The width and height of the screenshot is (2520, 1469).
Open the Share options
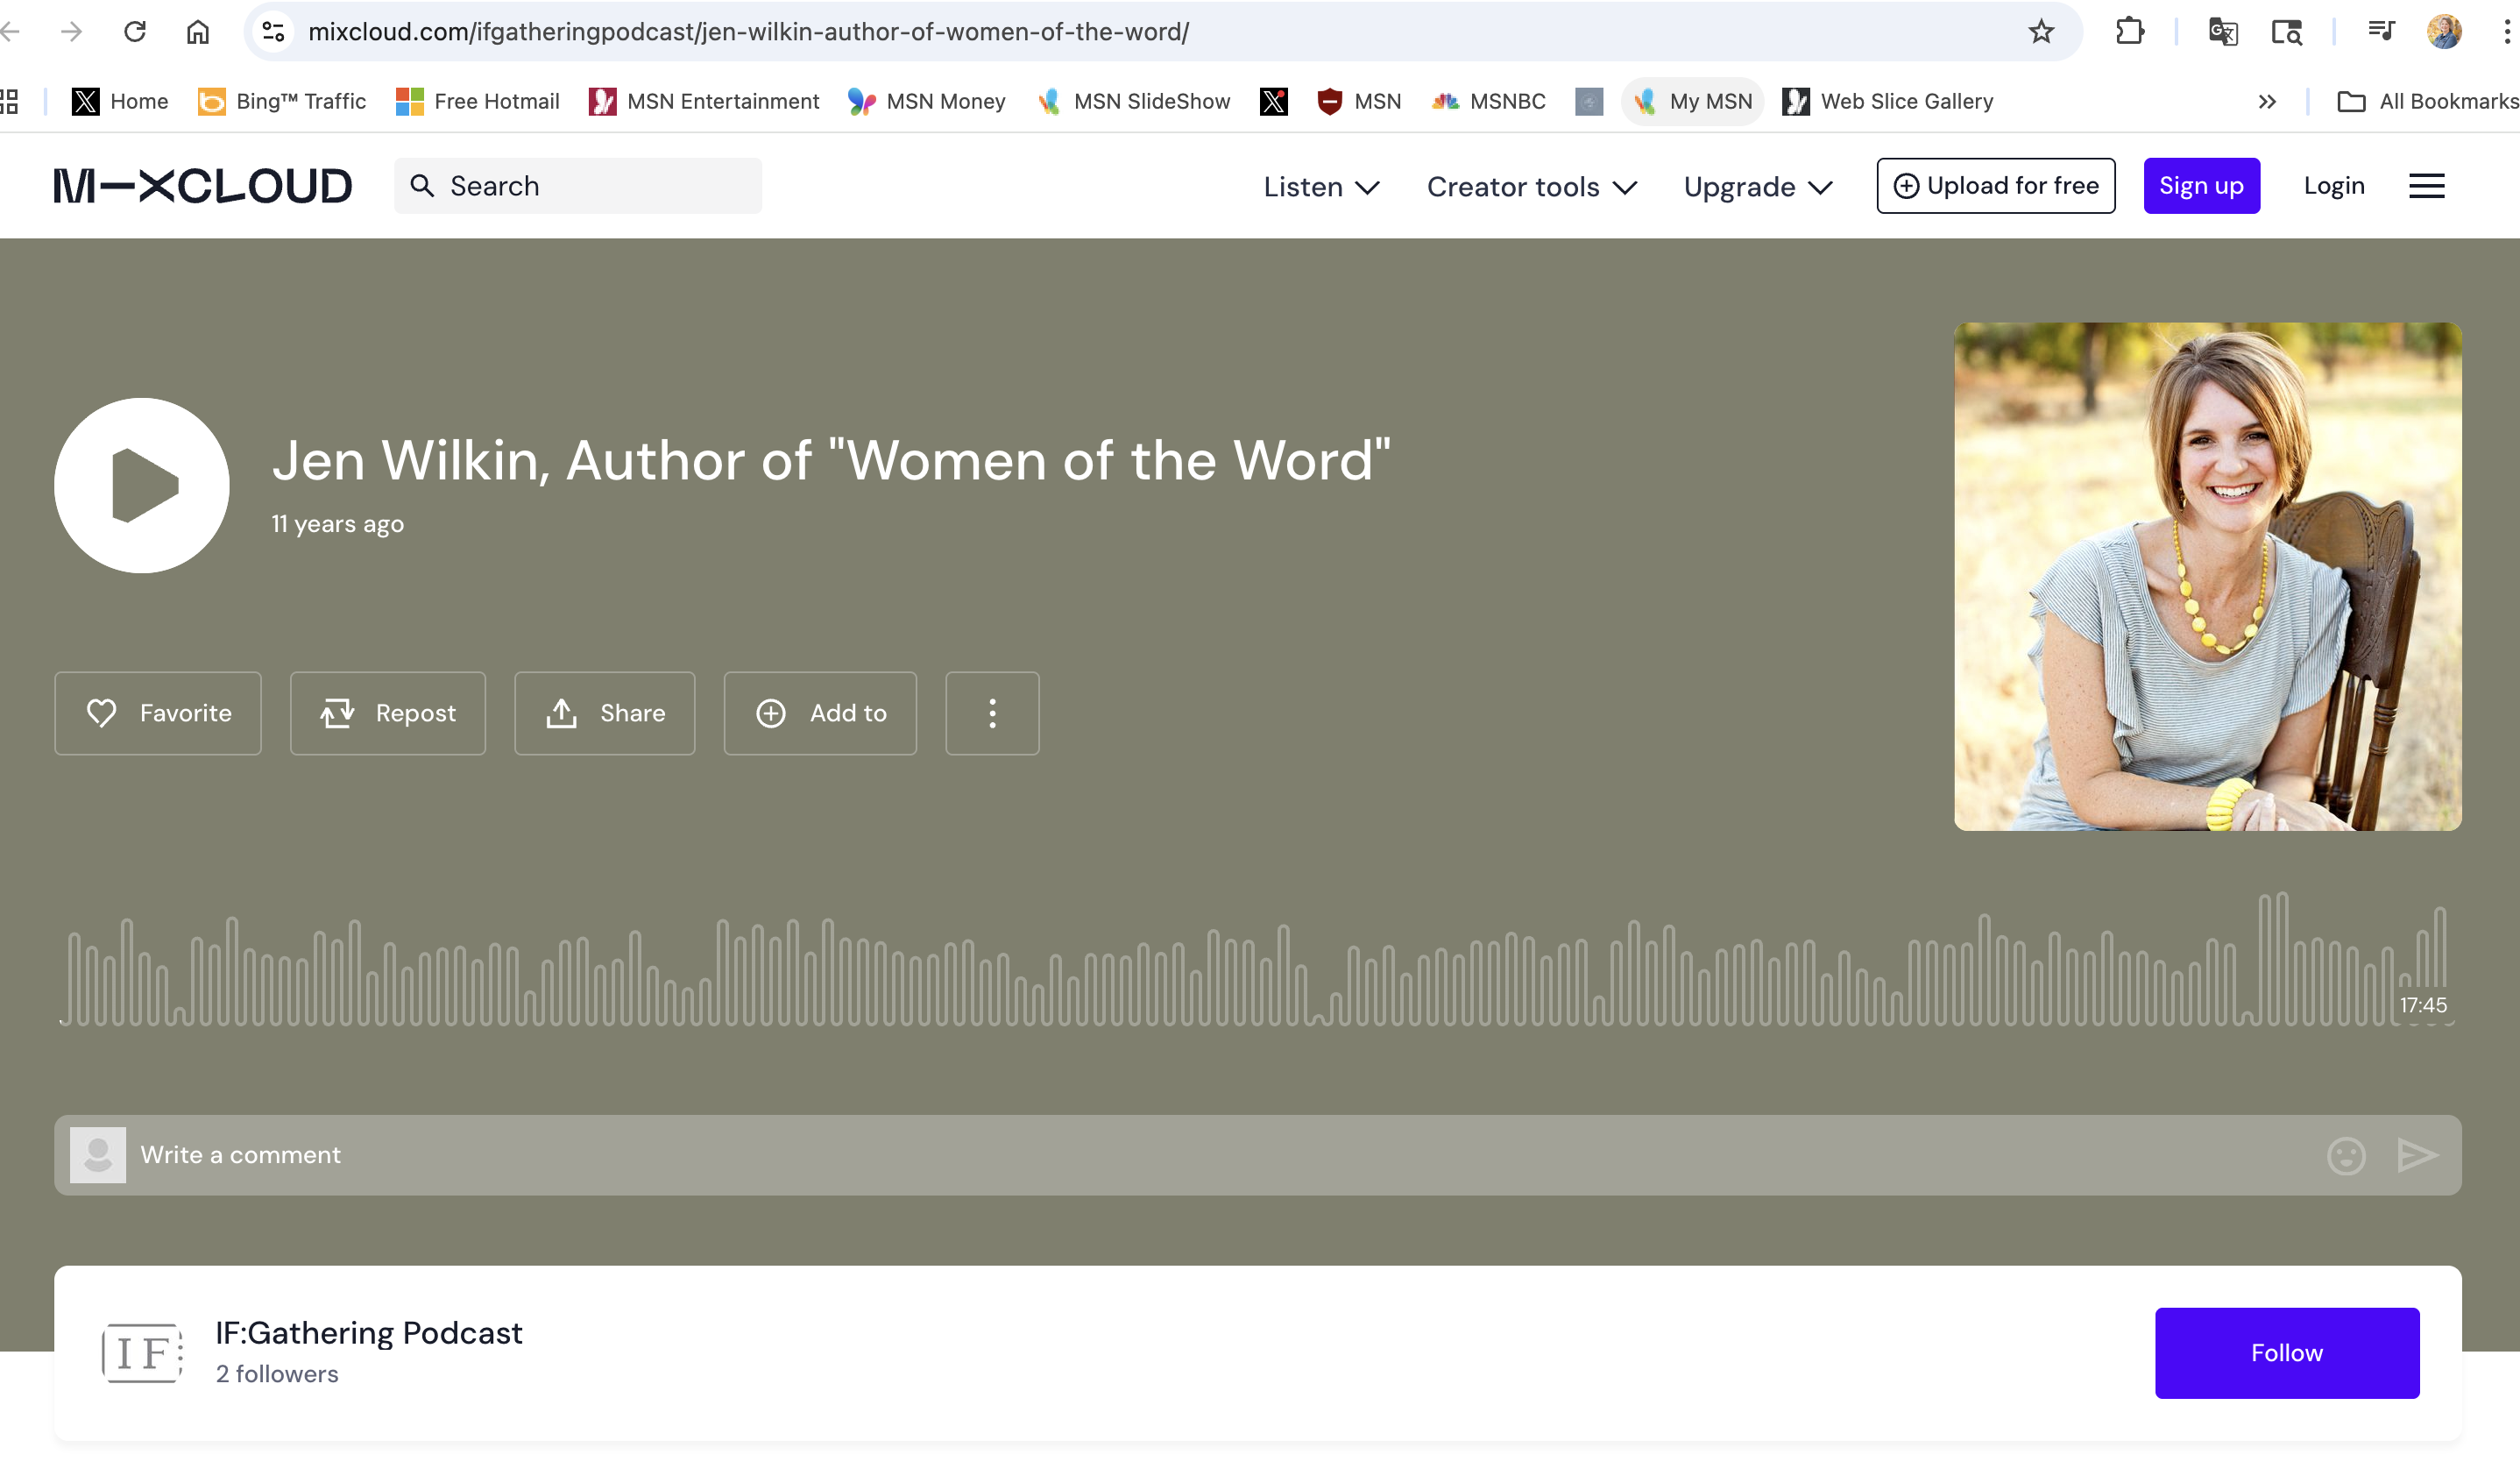coord(605,713)
